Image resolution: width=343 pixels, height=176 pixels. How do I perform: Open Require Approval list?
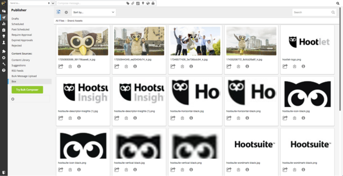tap(22, 35)
